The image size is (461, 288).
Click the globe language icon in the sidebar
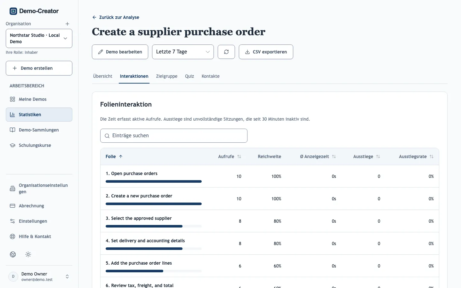pos(13,254)
